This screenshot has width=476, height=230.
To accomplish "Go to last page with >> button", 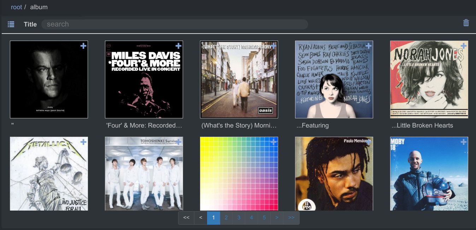I will pyautogui.click(x=291, y=218).
